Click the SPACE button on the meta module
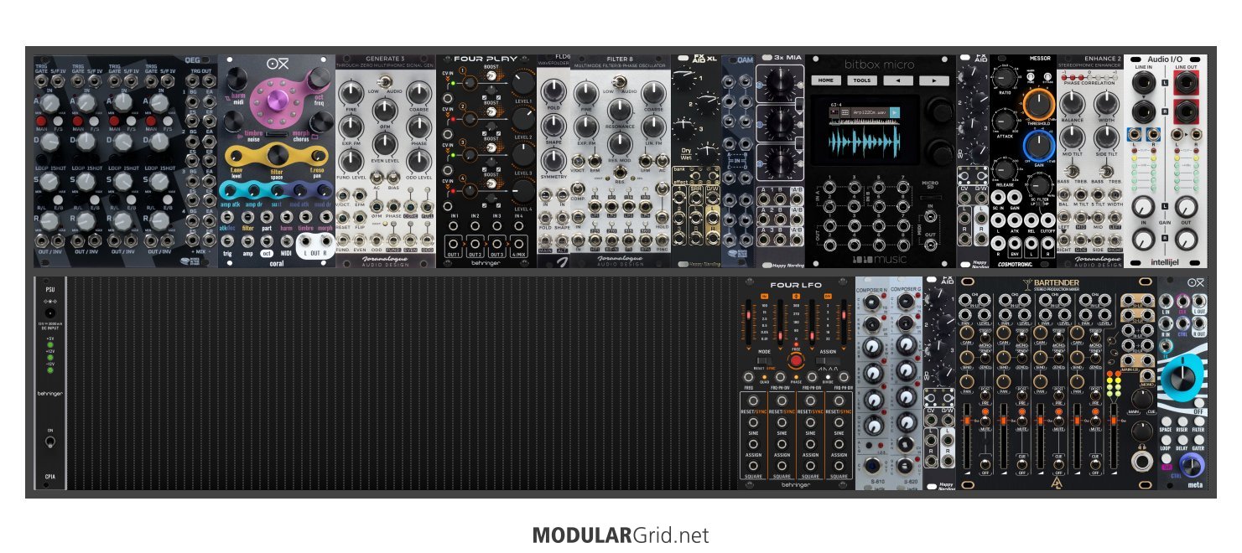The width and height of the screenshot is (1242, 553). [x=1167, y=423]
